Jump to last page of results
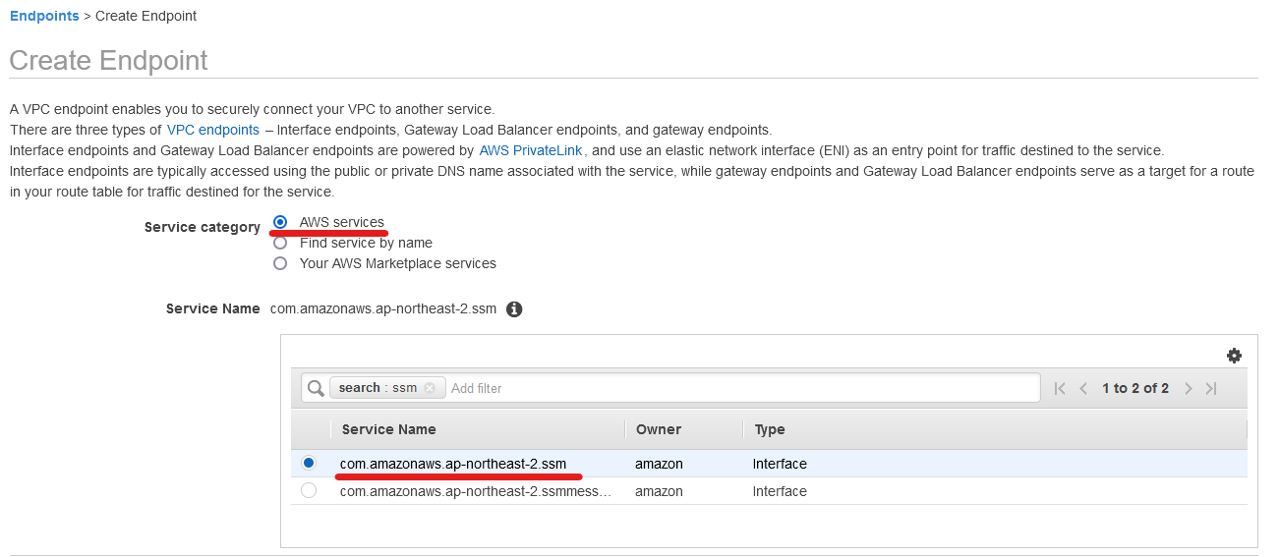The height and width of the screenshot is (557, 1280). [x=1211, y=388]
